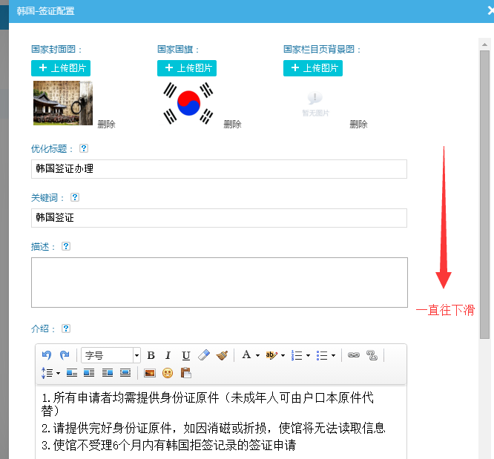Click the insert image icon
Viewport: 494px width, 459px height.
pyautogui.click(x=149, y=373)
